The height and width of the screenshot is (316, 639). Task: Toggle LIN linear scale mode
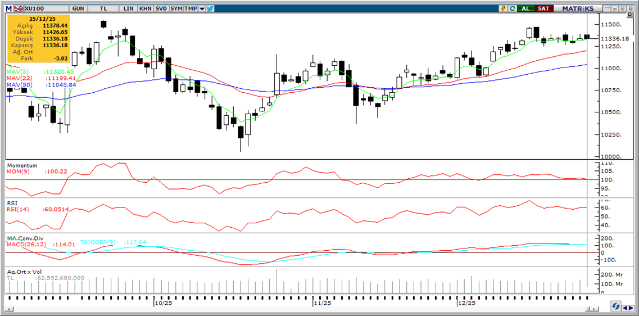click(129, 8)
